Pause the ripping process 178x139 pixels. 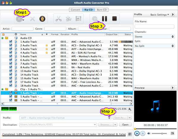[104, 19]
